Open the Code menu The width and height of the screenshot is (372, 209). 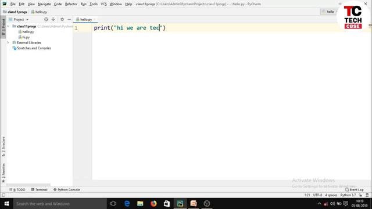58,4
